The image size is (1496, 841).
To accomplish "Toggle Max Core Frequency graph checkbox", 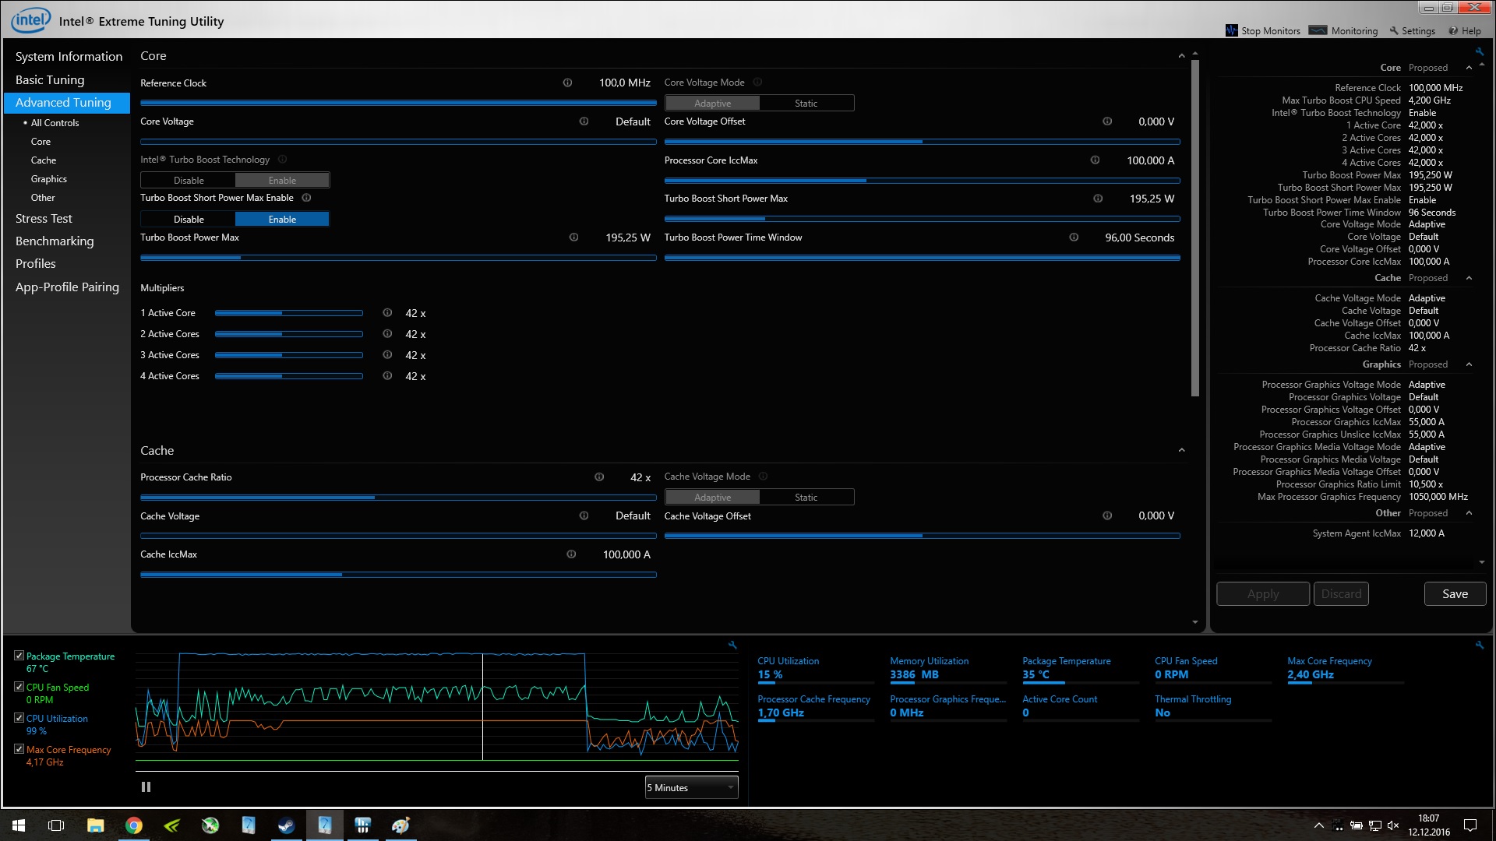I will [19, 749].
